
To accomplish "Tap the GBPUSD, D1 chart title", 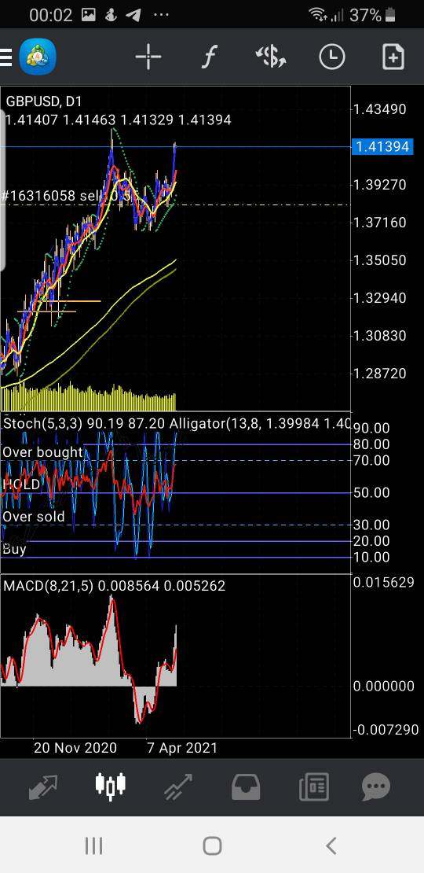I will pos(44,101).
